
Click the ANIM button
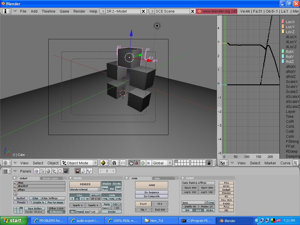152,185
